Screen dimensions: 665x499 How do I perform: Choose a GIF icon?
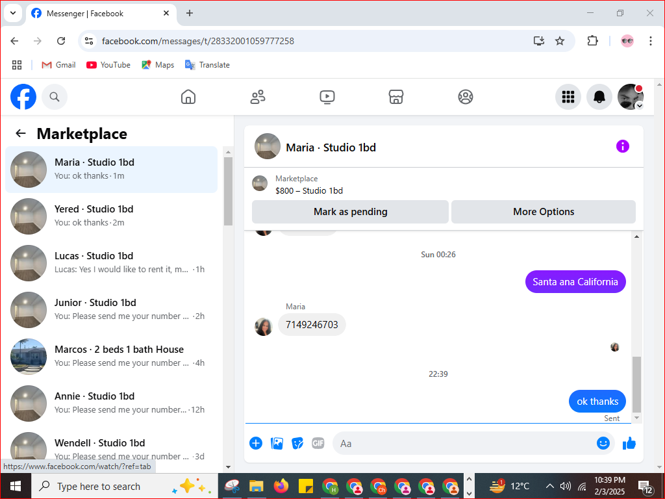[318, 443]
